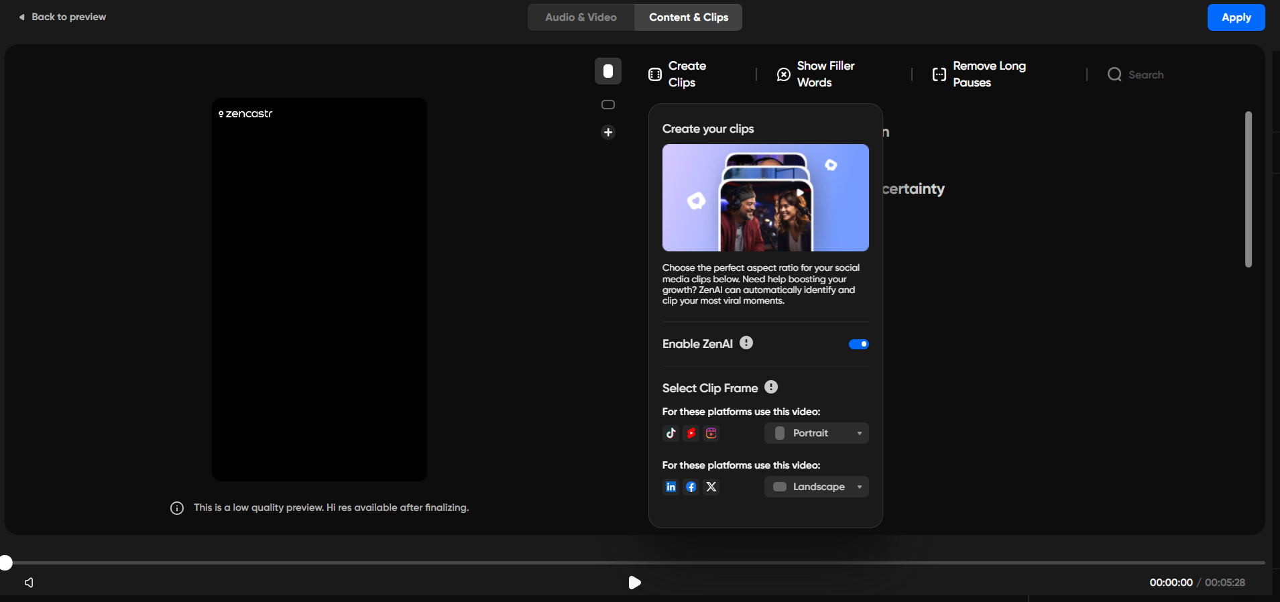Image resolution: width=1280 pixels, height=602 pixels.
Task: Click the TikTok platform icon
Action: click(x=671, y=433)
